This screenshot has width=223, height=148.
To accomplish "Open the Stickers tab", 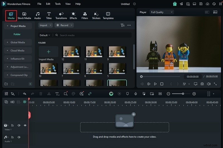I will tap(96, 16).
